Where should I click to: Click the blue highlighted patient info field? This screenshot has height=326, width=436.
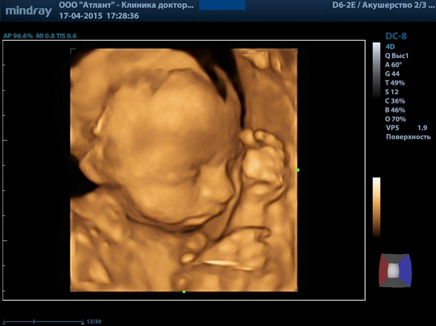222,5
